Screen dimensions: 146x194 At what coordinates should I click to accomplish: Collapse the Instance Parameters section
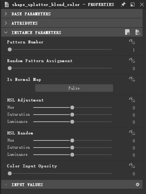pyautogui.click(x=6, y=33)
